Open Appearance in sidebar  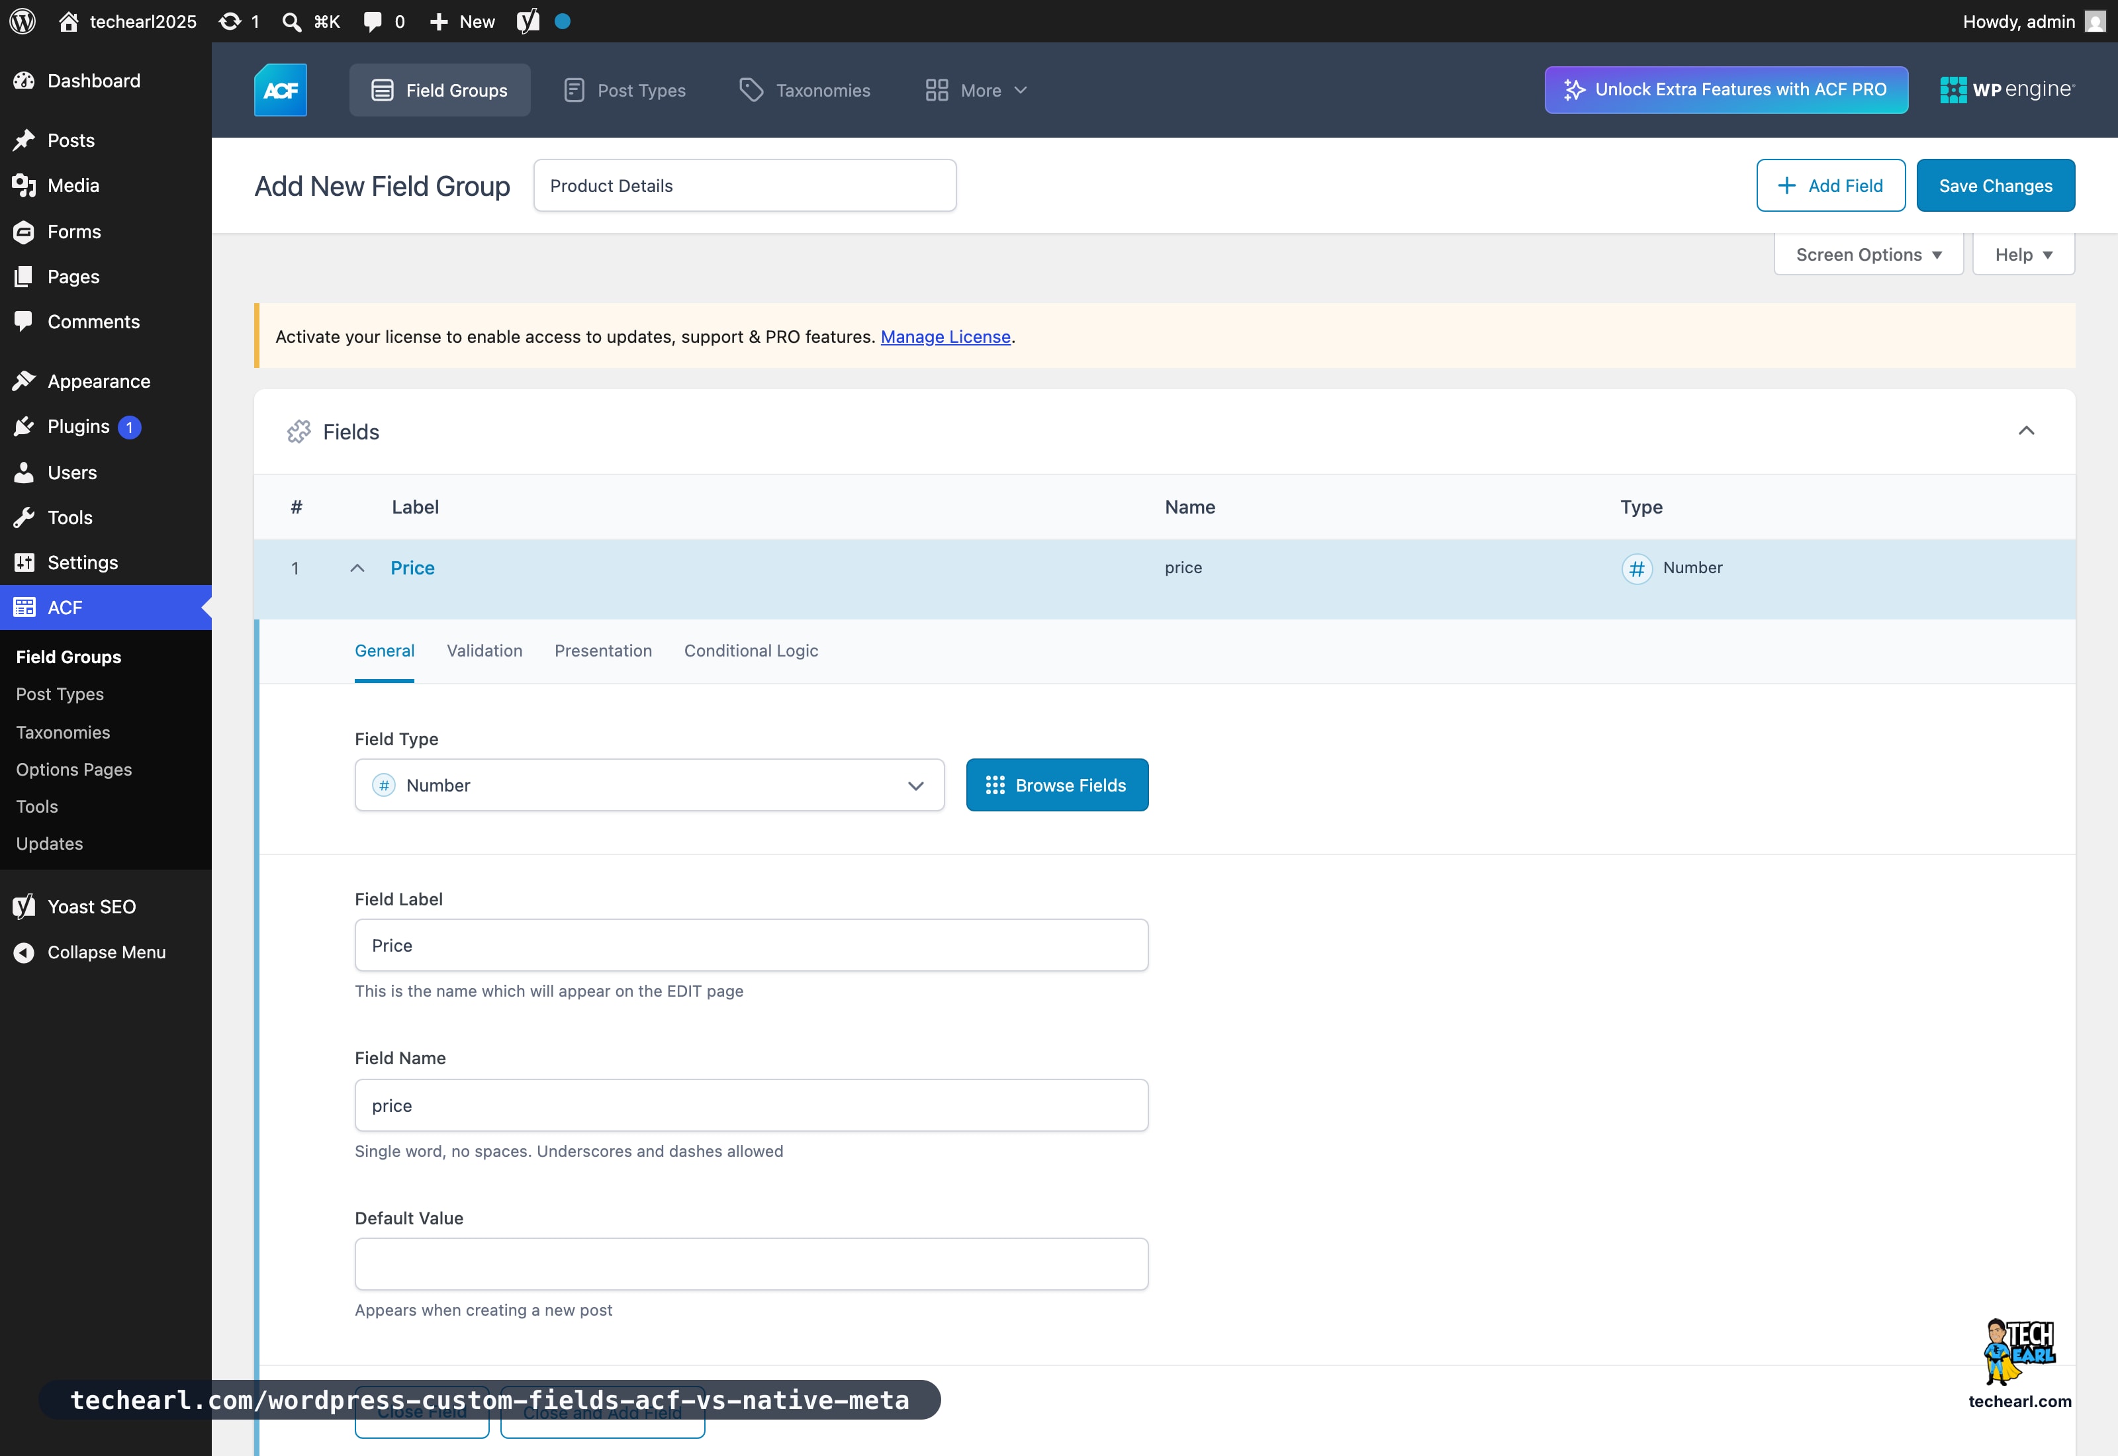106,381
